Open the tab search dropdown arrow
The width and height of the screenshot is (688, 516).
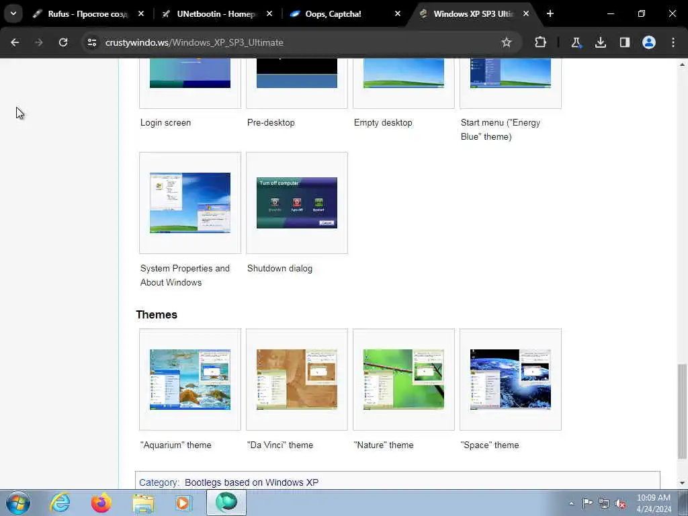click(x=13, y=13)
